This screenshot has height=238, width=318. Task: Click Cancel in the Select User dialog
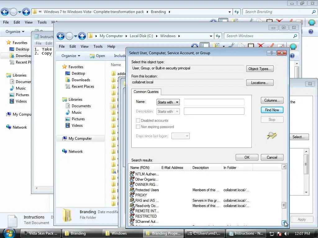coord(272,157)
